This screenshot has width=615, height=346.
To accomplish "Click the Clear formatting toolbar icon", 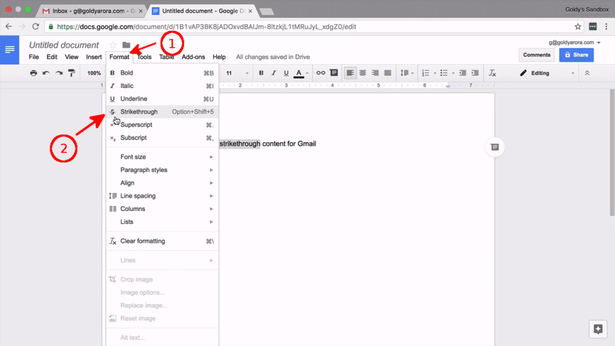I will pyautogui.click(x=493, y=72).
